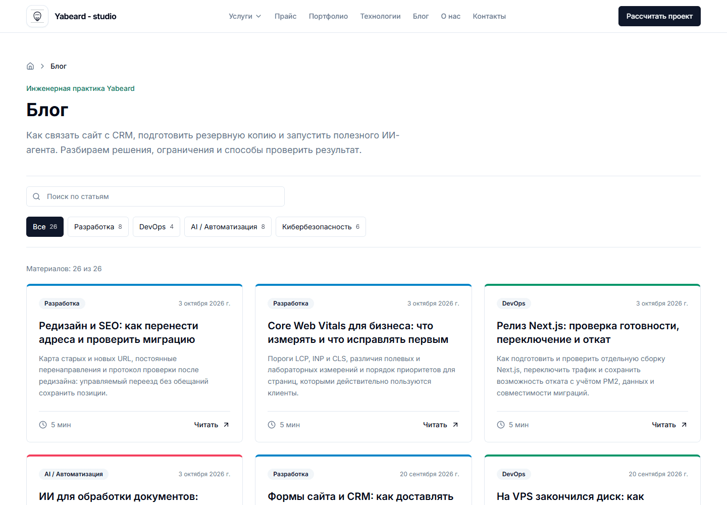Screen dimensions: 727x505
Task: Focus the Поиск по статьям search field
Action: 155,196
